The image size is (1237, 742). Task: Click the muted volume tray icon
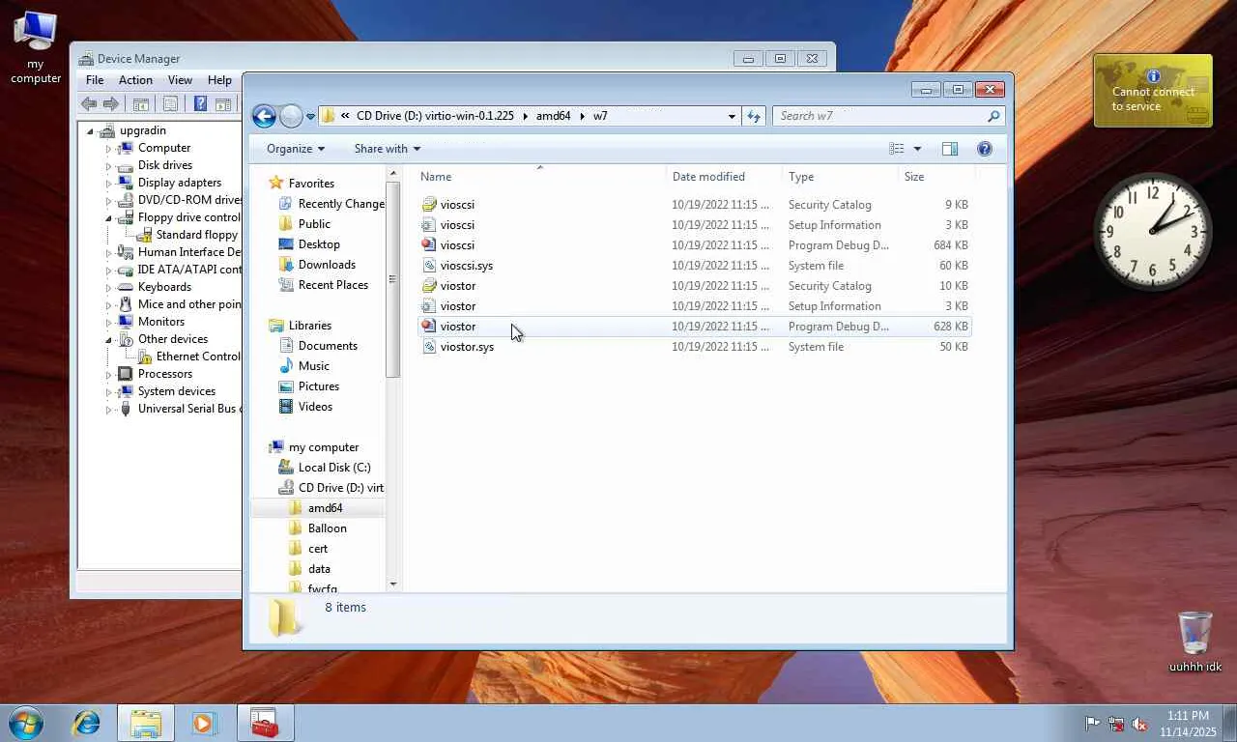point(1139,724)
